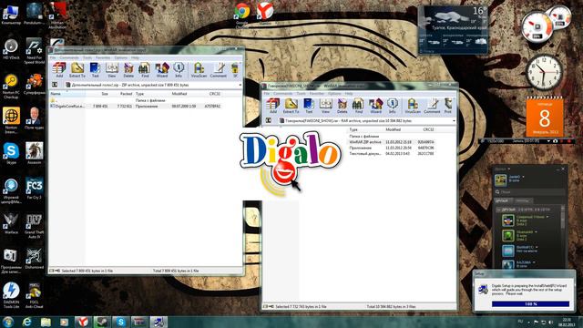
Task: Click Info in the left ZIP WinRAR window
Action: click(179, 70)
